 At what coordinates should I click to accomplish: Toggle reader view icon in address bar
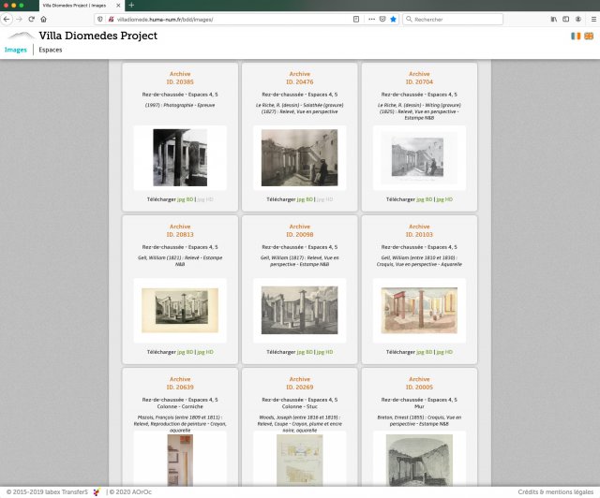pyautogui.click(x=356, y=19)
